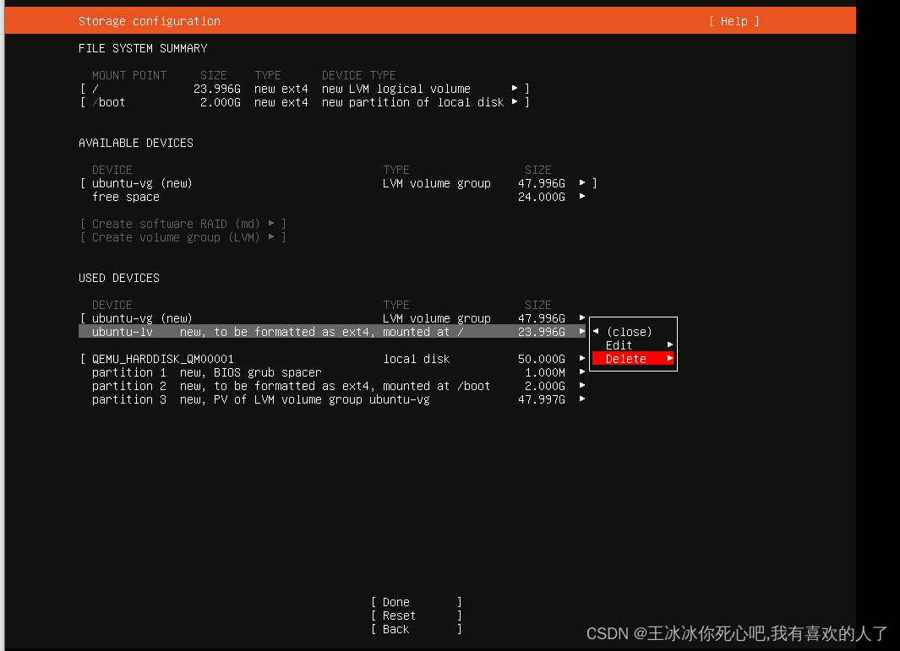Expand arrow for root mount point row

[x=515, y=89]
